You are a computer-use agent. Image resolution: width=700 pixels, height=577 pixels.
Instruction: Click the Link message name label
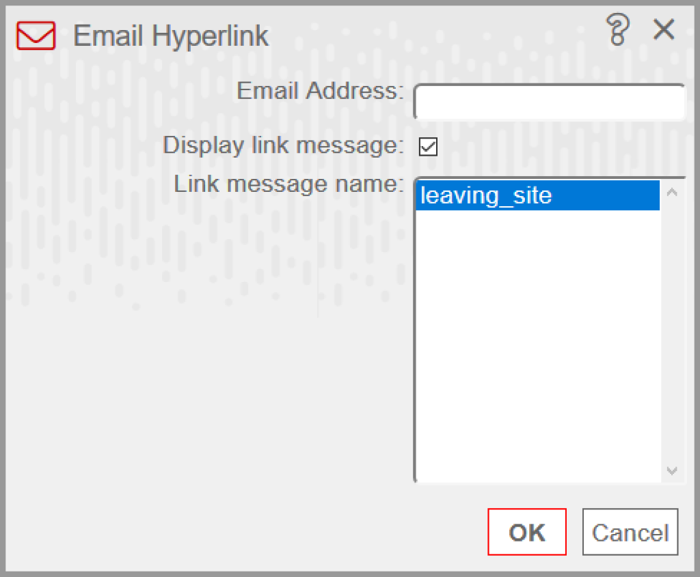(x=288, y=184)
